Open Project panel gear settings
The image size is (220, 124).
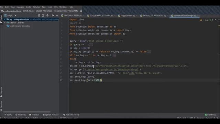pos(53,15)
